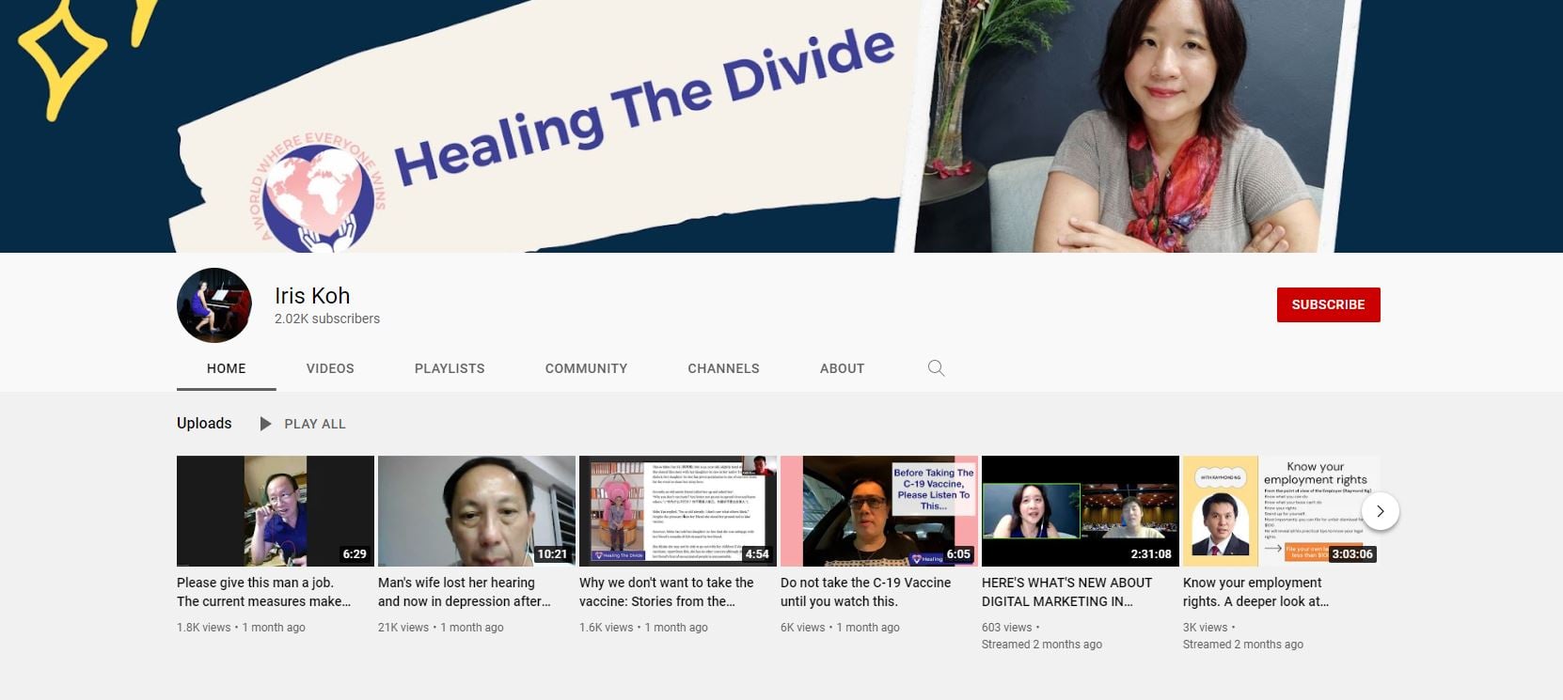Open the 10:21 video thumbnail
The height and width of the screenshot is (700, 1563).
(x=477, y=510)
